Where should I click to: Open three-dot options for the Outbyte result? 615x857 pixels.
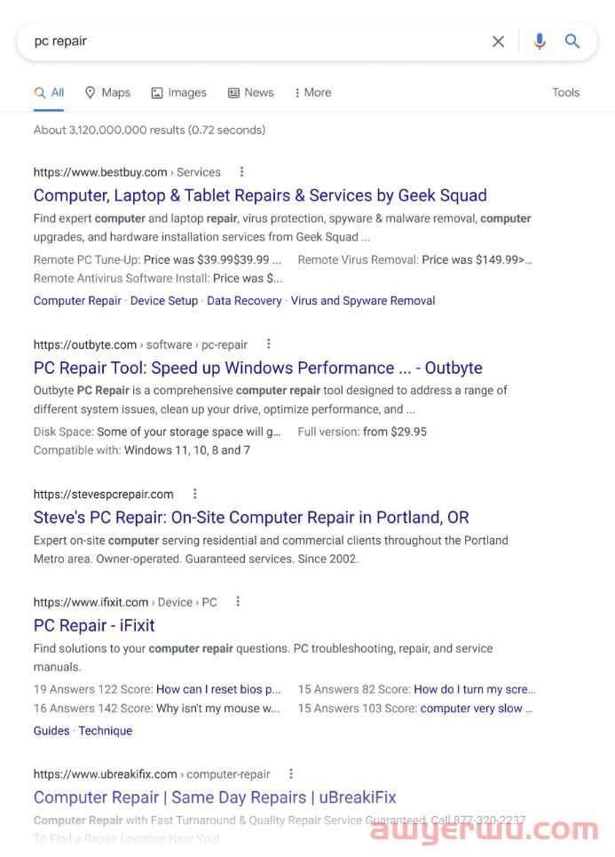click(x=269, y=345)
